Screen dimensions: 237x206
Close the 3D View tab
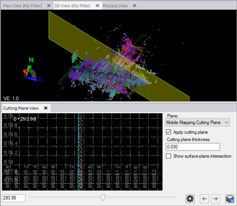click(x=98, y=6)
